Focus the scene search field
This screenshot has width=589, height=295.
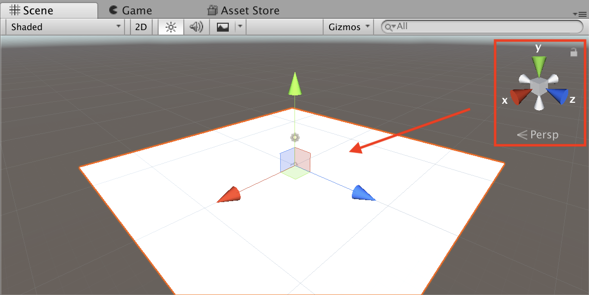(x=482, y=27)
